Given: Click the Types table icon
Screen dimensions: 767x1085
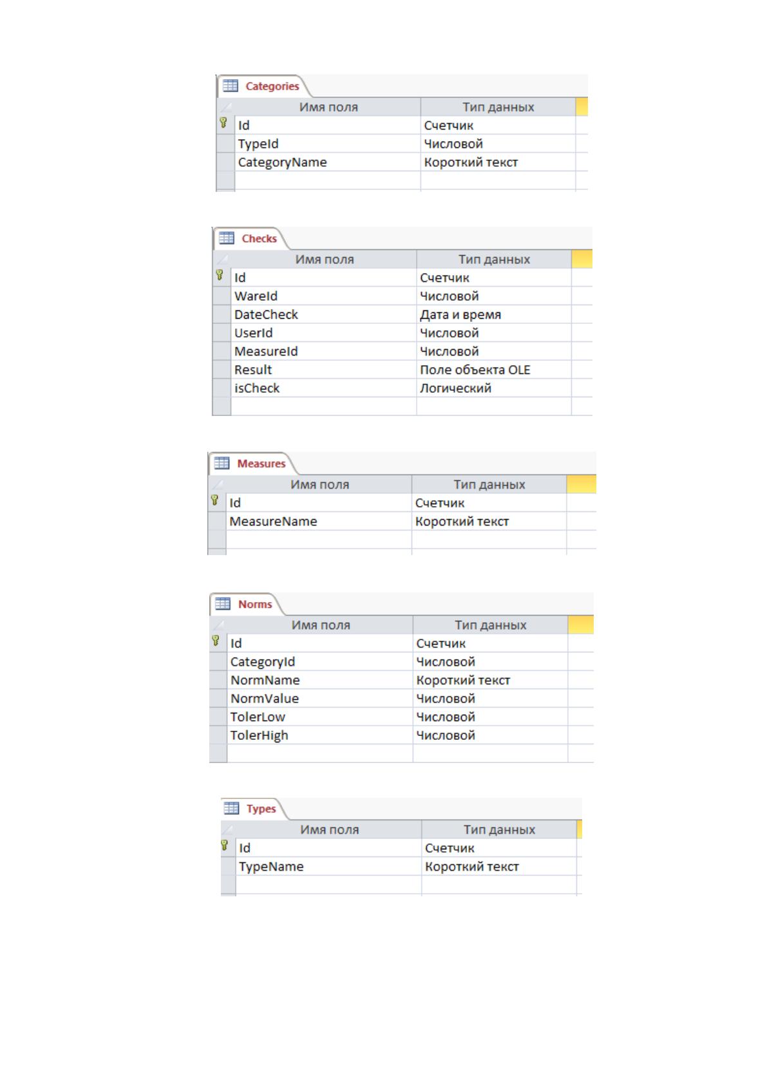Looking at the screenshot, I should pyautogui.click(x=231, y=808).
